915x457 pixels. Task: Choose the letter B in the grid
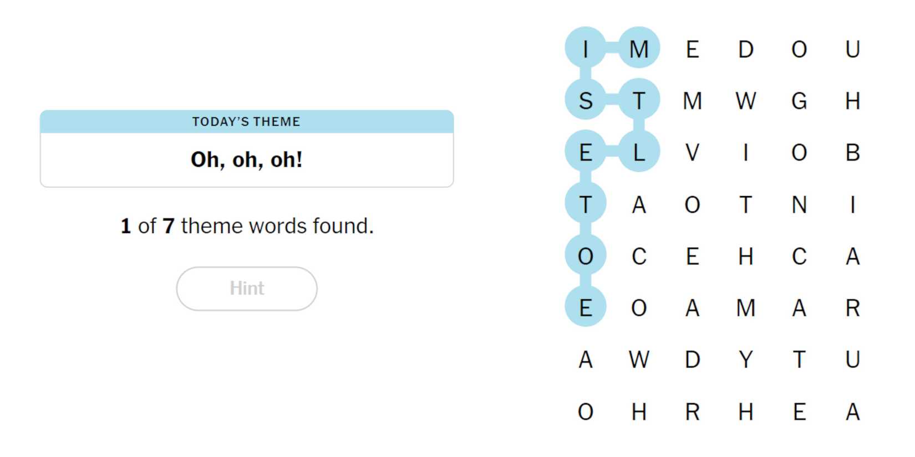(x=852, y=152)
